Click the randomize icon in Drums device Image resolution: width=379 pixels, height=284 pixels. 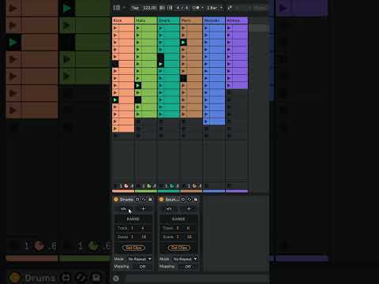click(x=123, y=209)
